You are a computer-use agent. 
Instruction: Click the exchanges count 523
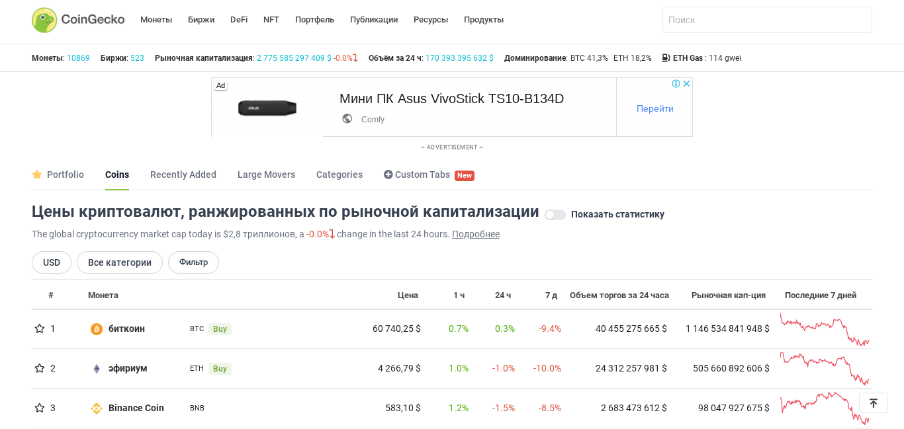pos(137,58)
